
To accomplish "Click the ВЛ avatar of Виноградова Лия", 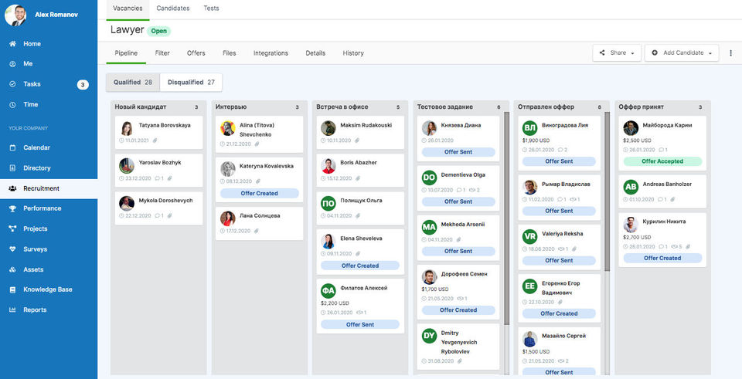I will point(529,128).
